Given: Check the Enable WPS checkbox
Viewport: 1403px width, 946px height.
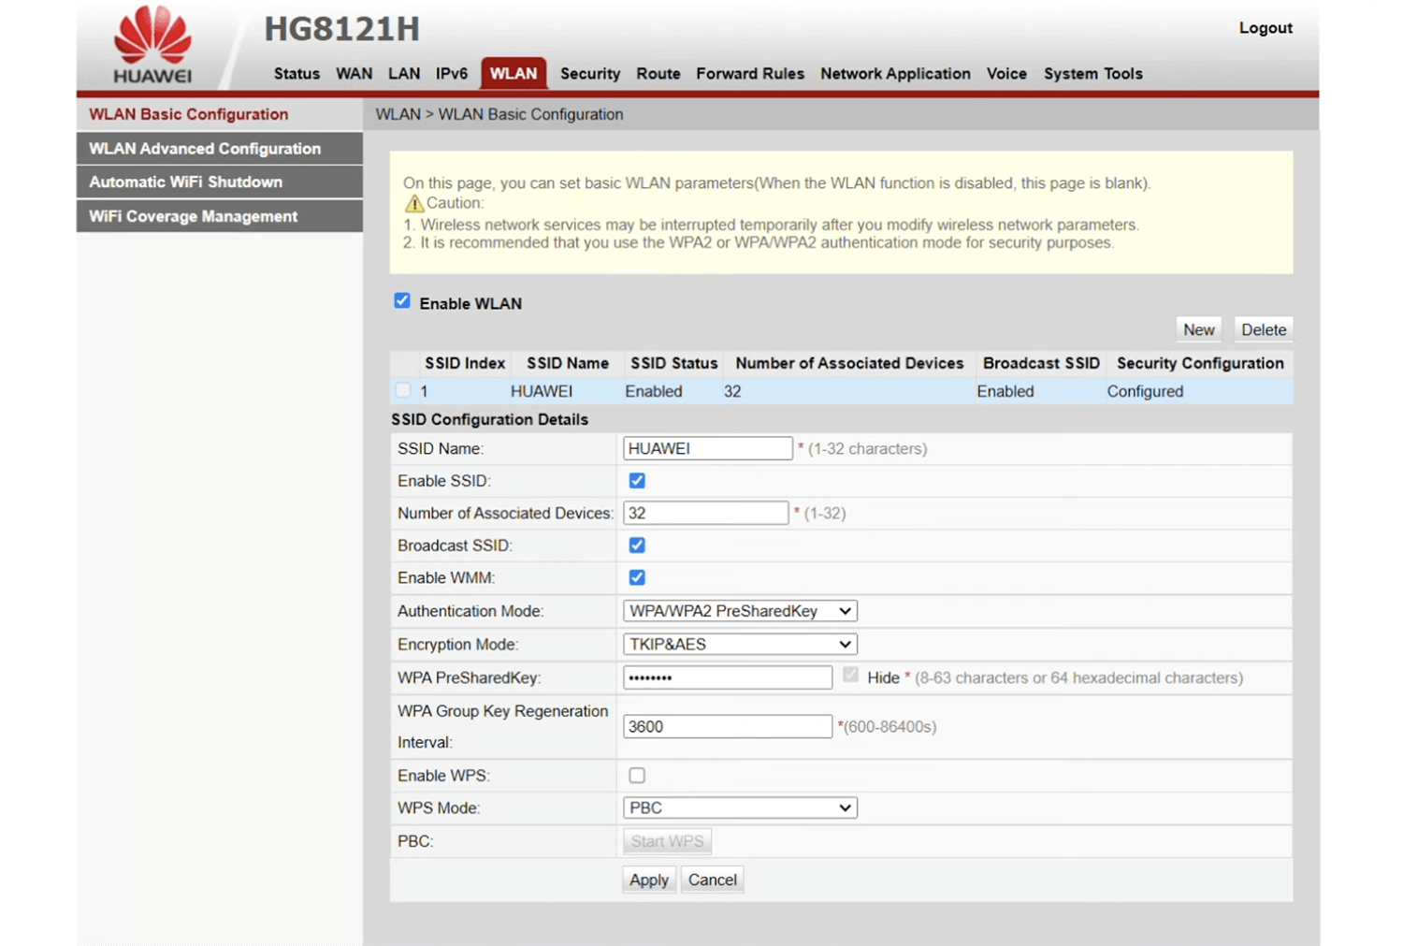Looking at the screenshot, I should point(637,776).
